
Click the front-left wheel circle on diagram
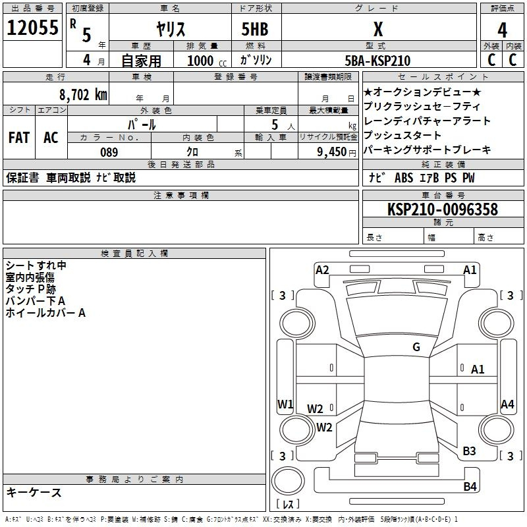(x=295, y=323)
